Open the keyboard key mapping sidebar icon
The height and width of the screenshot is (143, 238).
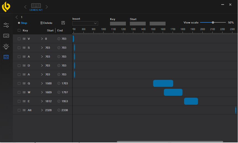pyautogui.click(x=6, y=36)
